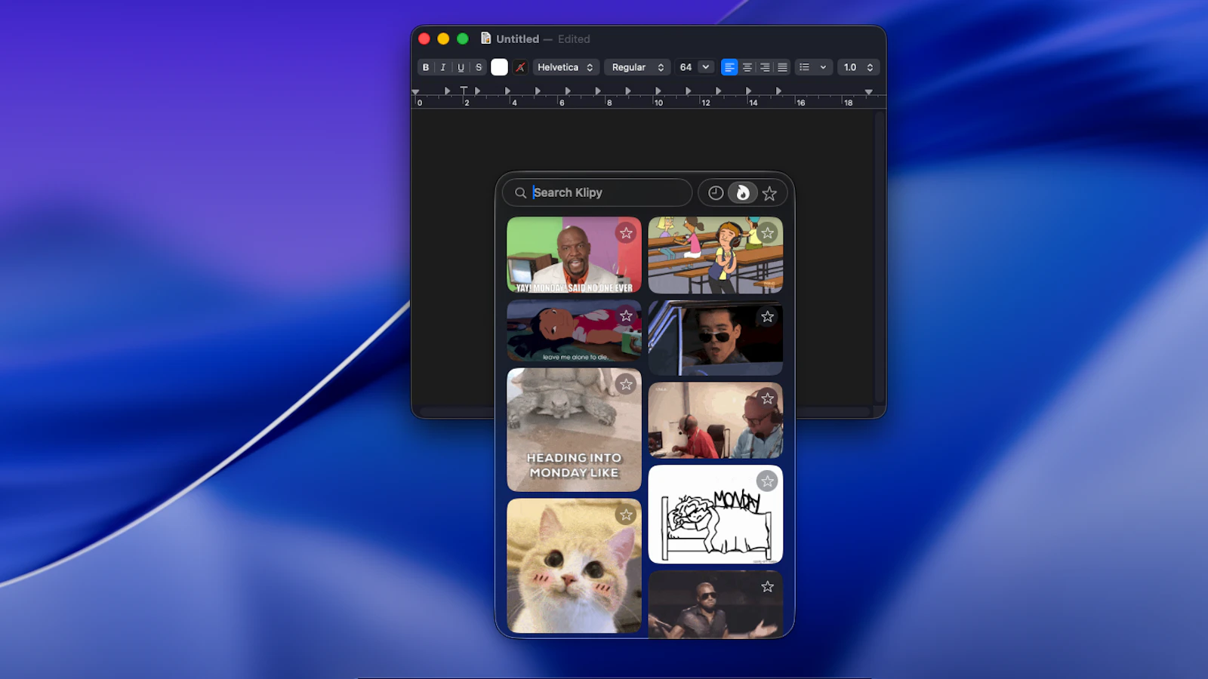The image size is (1208, 679).
Task: Click the document proxy icon in title bar
Action: point(485,38)
